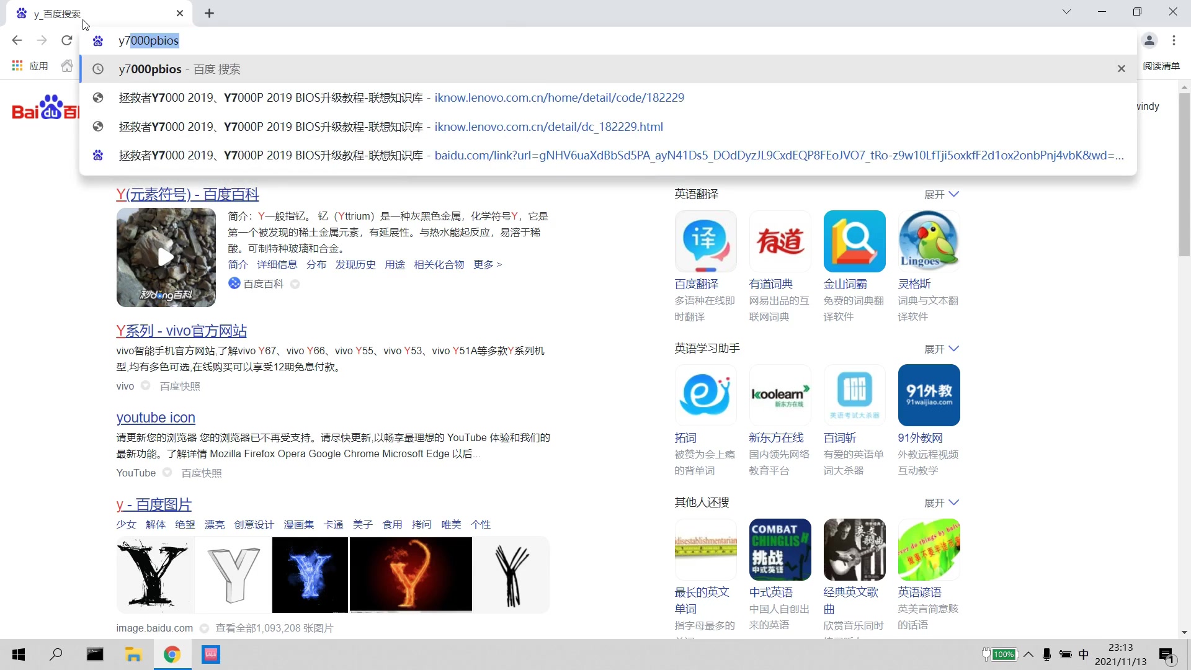Viewport: 1191px width, 670px height.
Task: Open File Explorer from the taskbar
Action: tap(134, 654)
